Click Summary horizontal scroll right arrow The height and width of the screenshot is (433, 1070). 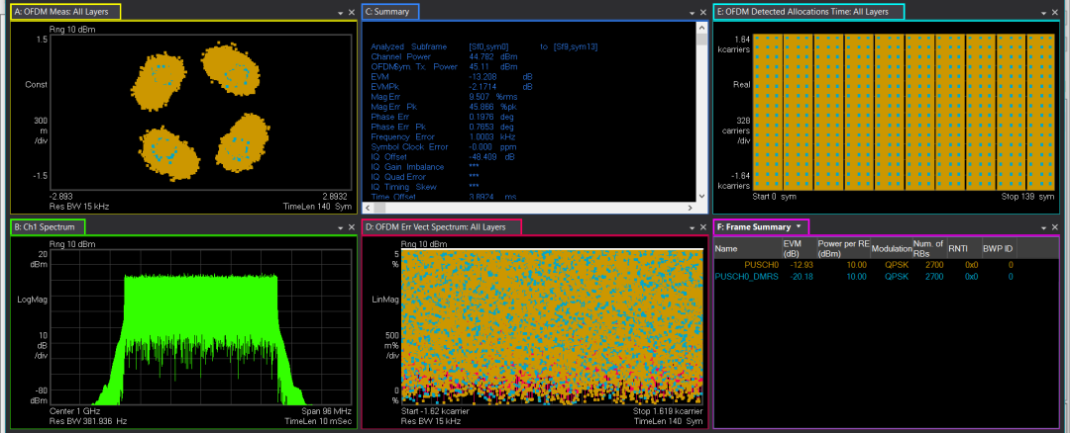691,207
